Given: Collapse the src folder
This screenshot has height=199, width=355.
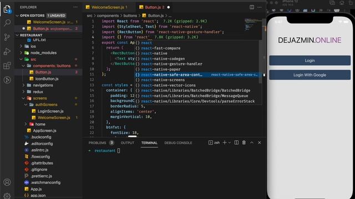Looking at the screenshot, I should coord(21,59).
